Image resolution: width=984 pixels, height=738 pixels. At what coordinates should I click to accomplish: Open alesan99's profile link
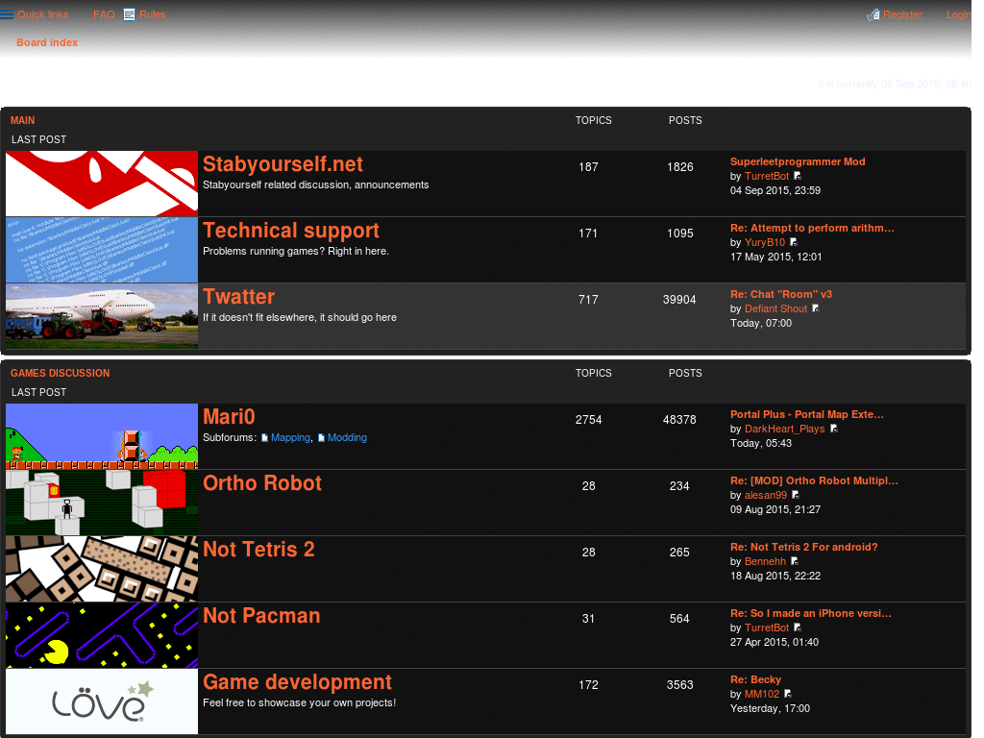point(765,495)
